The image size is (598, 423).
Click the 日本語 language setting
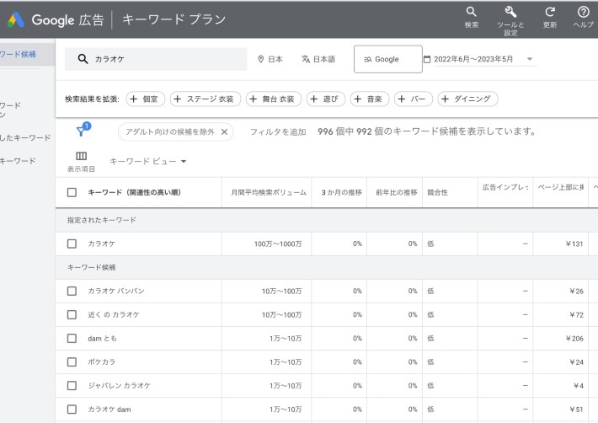318,59
